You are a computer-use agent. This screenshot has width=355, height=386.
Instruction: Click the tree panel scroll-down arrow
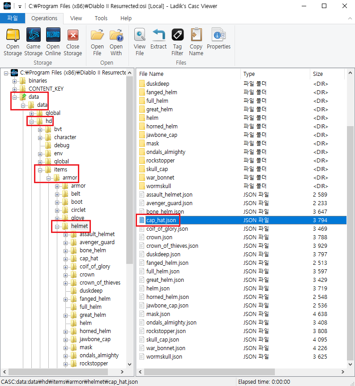130,364
